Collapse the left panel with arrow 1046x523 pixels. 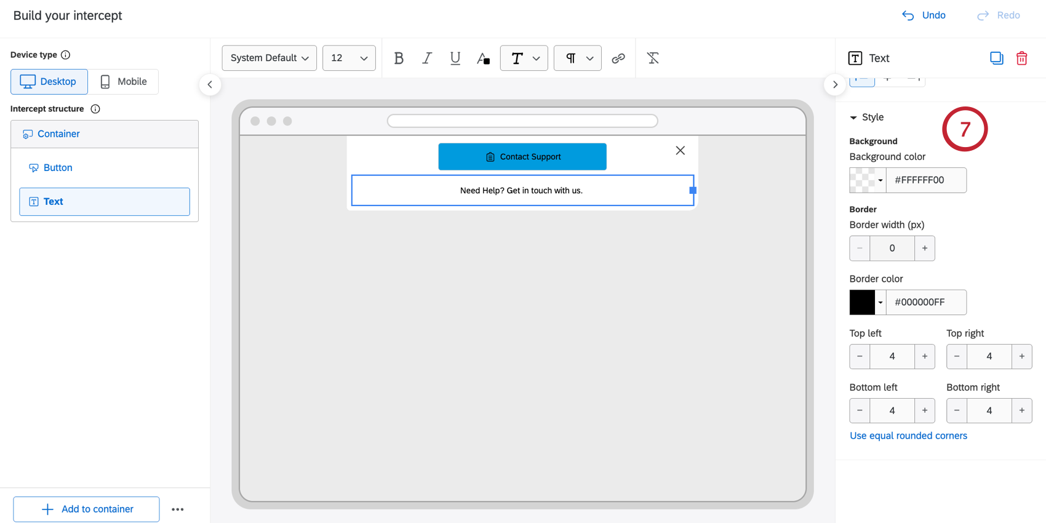[210, 84]
